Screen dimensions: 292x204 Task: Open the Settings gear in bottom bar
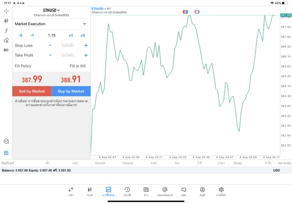pos(221,191)
